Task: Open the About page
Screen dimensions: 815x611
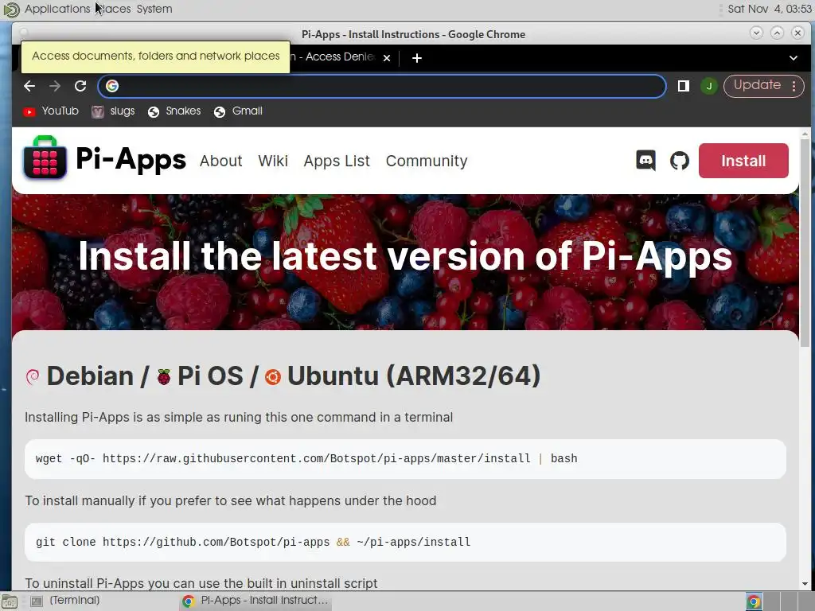Action: [x=221, y=161]
